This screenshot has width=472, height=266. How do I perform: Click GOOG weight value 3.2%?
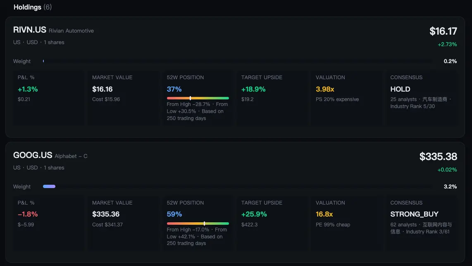click(x=451, y=187)
